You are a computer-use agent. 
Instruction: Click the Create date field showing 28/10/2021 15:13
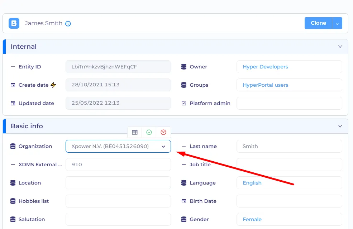(118, 85)
